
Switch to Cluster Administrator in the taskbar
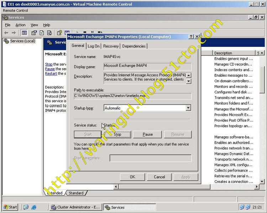[75, 207]
